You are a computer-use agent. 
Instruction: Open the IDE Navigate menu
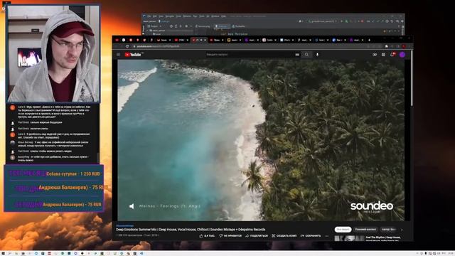(169, 16)
